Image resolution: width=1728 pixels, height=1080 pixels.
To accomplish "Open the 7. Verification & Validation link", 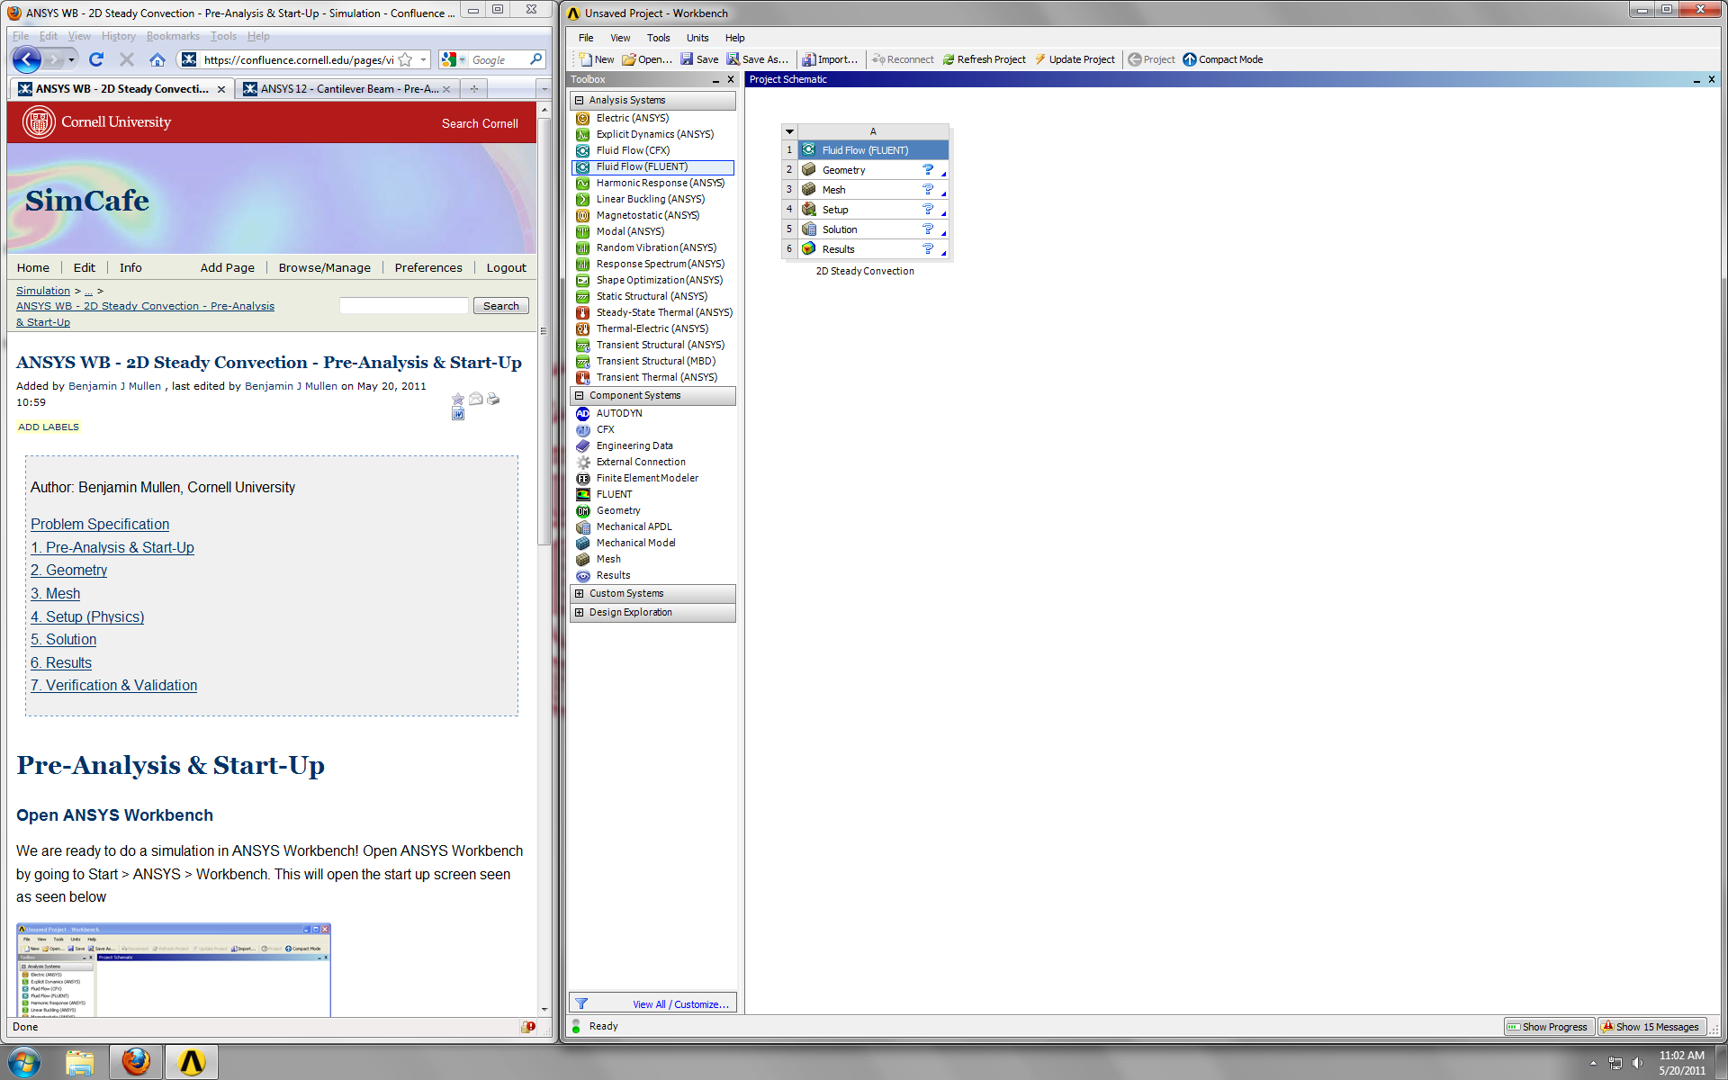I will [113, 685].
